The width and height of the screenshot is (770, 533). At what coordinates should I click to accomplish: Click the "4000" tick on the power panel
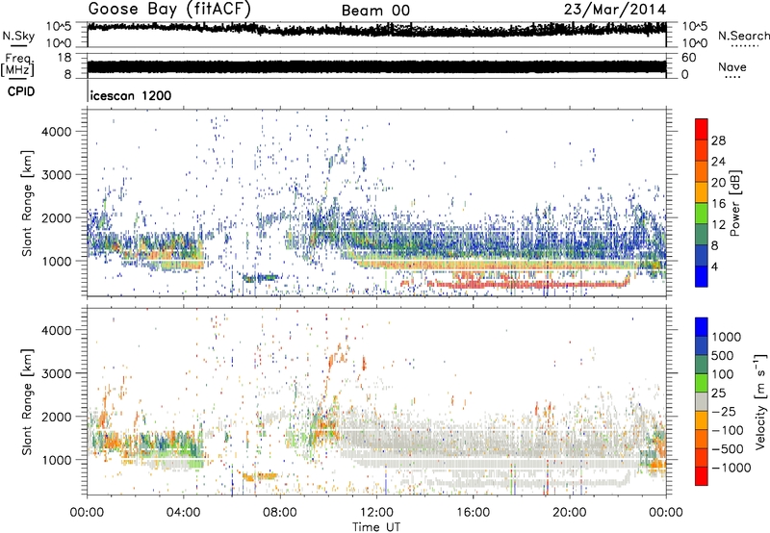click(56, 132)
